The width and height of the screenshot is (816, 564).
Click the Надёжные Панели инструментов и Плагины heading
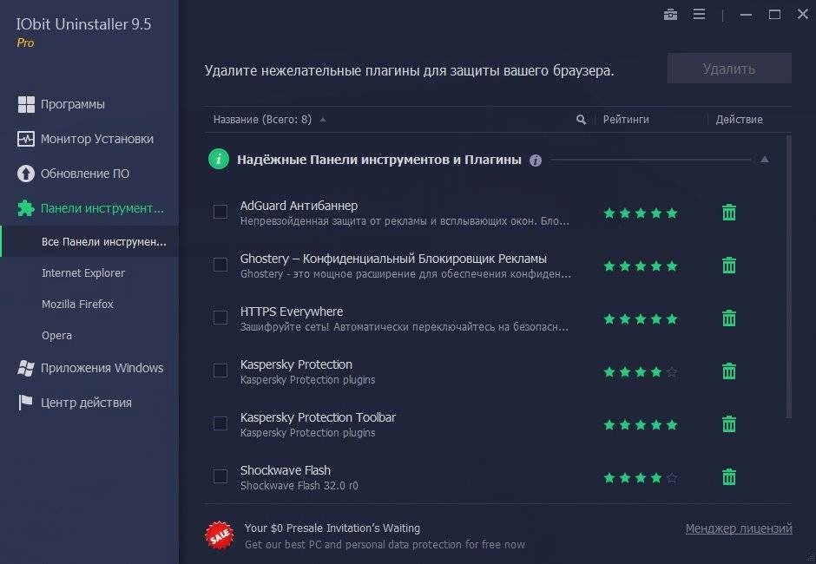click(378, 160)
